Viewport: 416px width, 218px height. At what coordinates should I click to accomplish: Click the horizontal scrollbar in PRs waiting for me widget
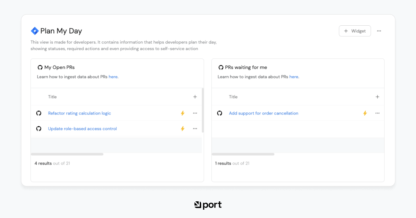click(243, 154)
